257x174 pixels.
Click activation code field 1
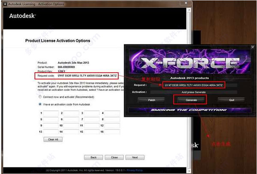tap(51, 113)
